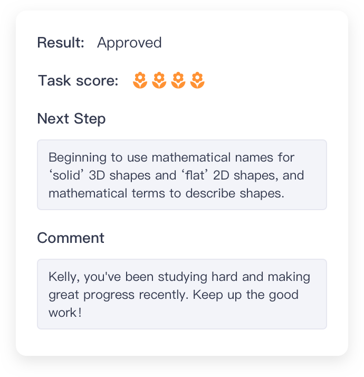Place cursor on word 'Beginning' in Next Step
Image resolution: width=364 pixels, height=377 pixels.
point(78,158)
